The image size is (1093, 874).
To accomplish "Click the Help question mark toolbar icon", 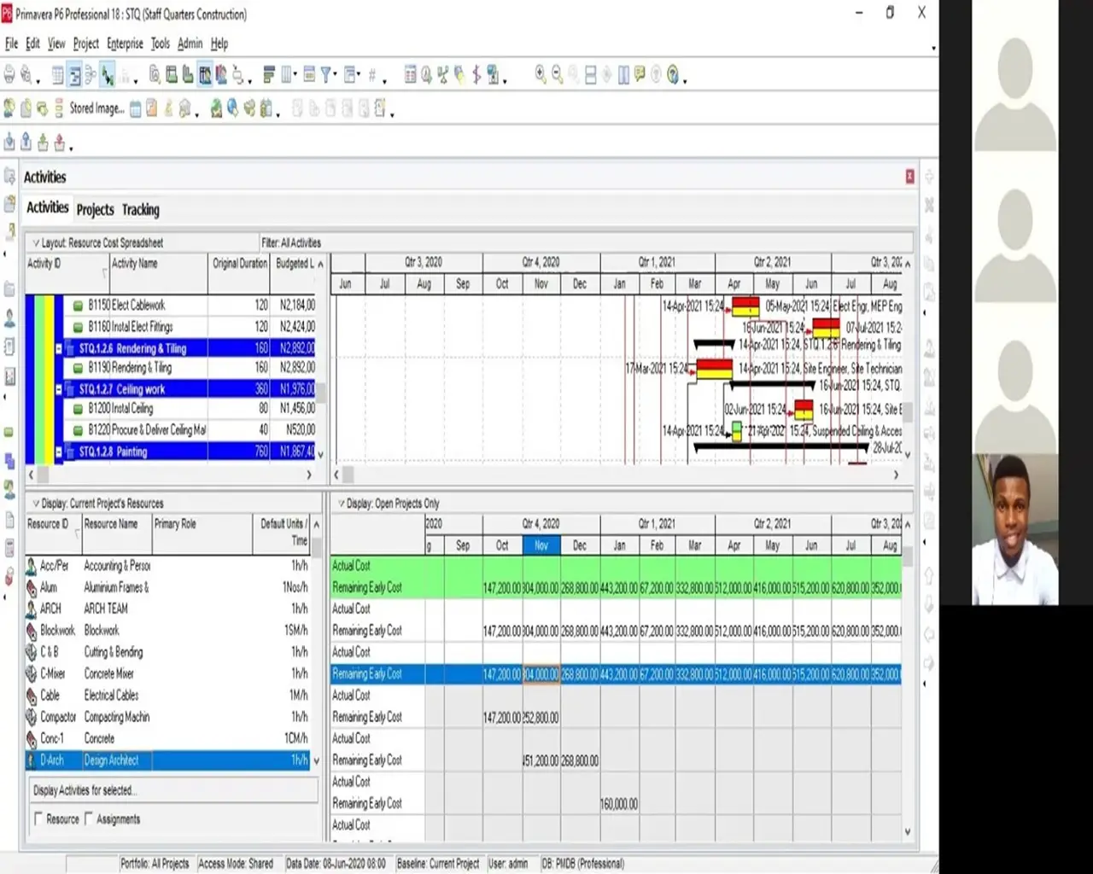I will [674, 75].
